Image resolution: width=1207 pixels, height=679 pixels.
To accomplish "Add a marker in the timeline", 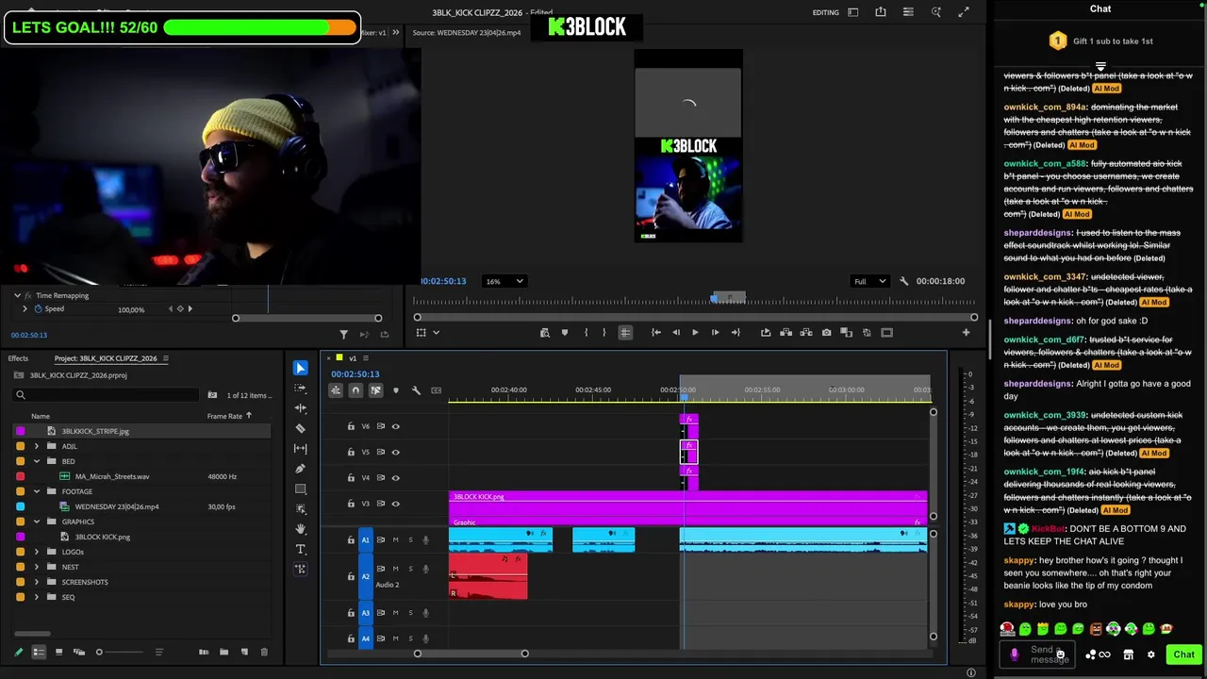I will (x=396, y=390).
